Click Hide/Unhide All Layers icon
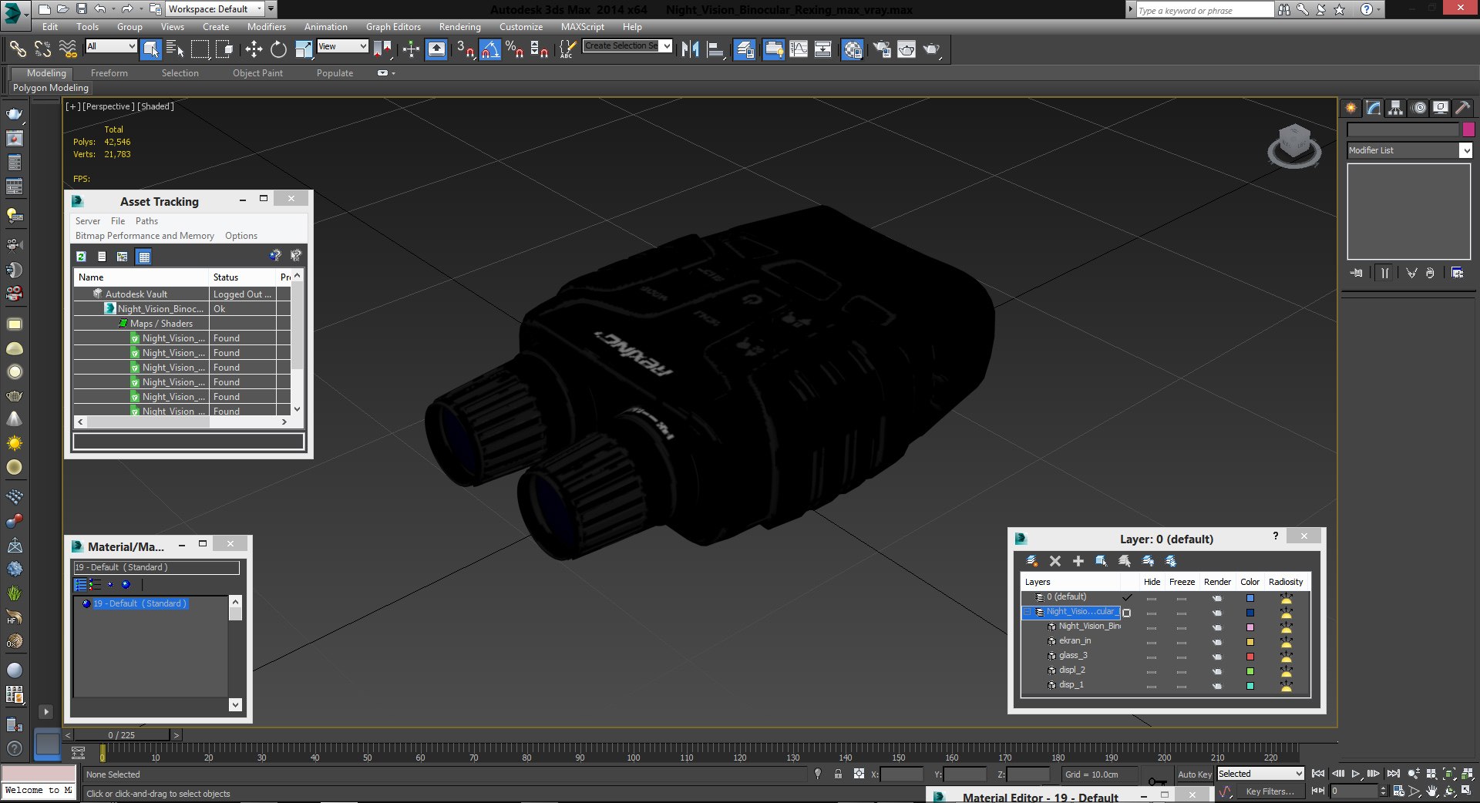Image resolution: width=1480 pixels, height=803 pixels. [1148, 561]
